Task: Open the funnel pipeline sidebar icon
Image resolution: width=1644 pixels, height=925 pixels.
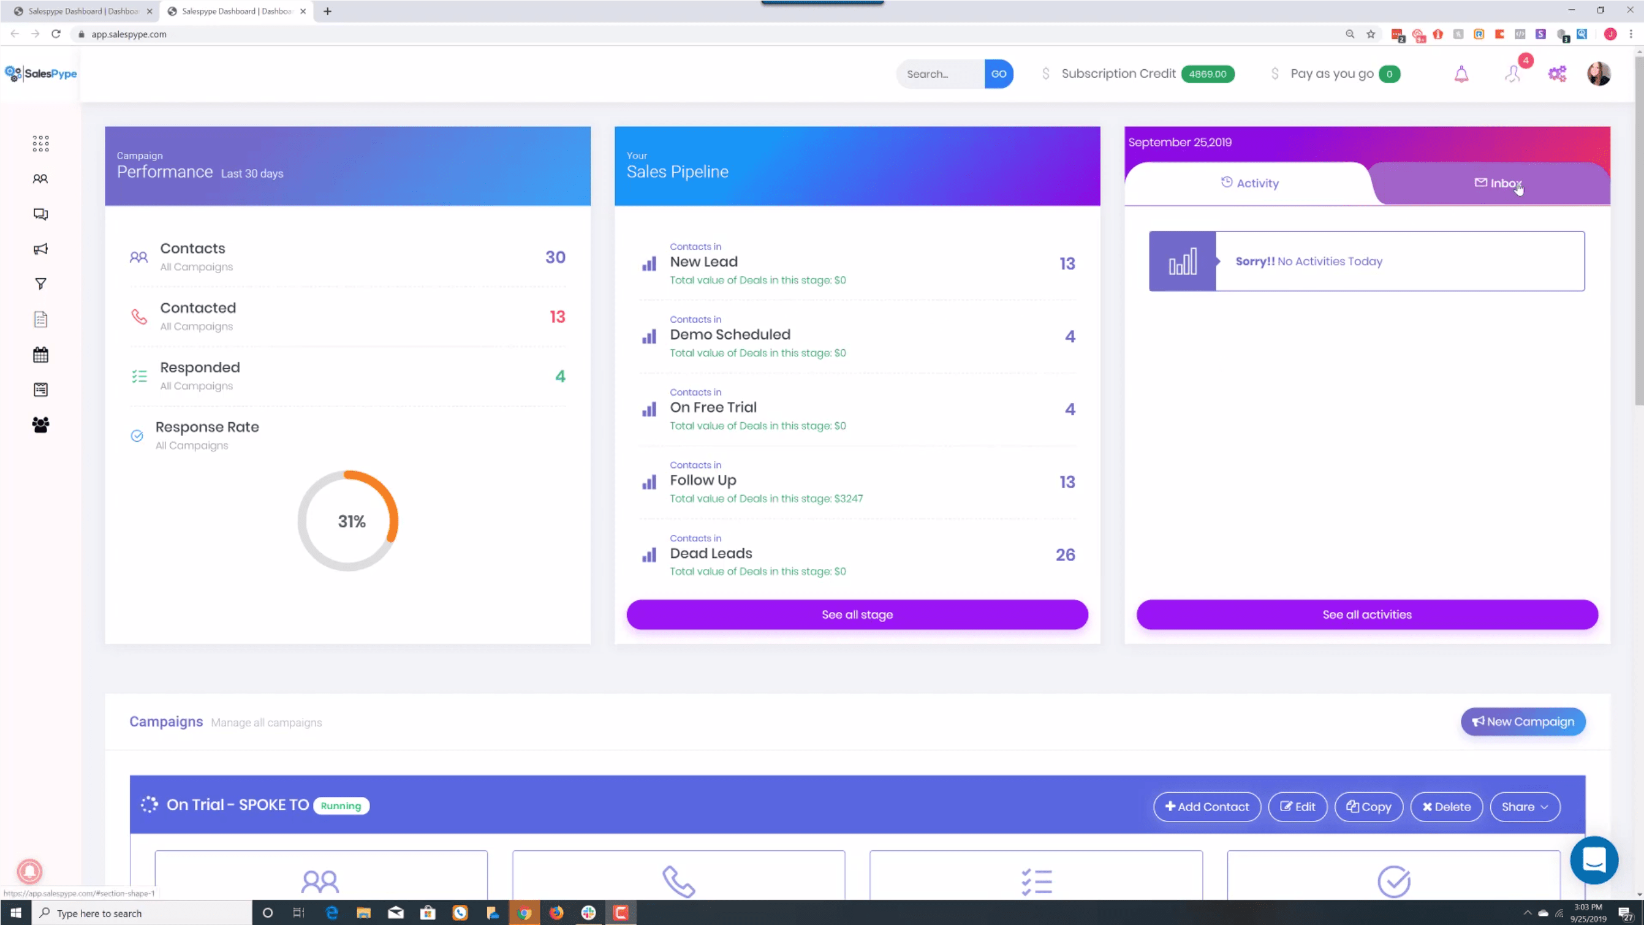Action: (x=40, y=284)
